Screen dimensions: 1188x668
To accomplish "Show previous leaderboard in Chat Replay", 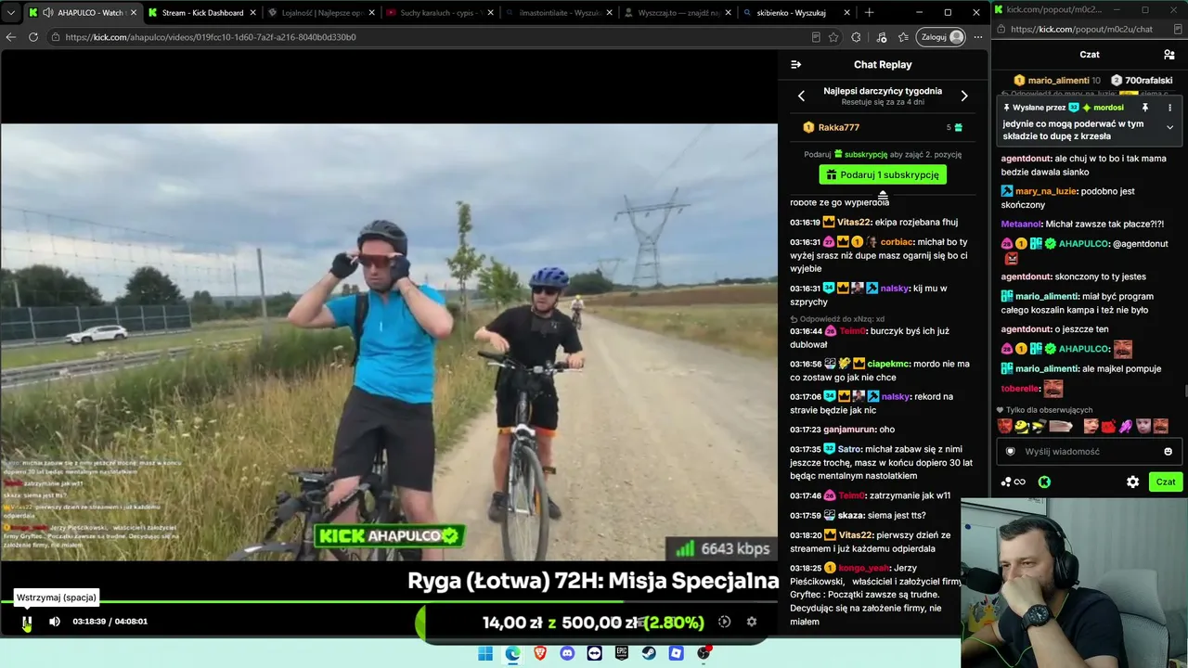I will (802, 96).
